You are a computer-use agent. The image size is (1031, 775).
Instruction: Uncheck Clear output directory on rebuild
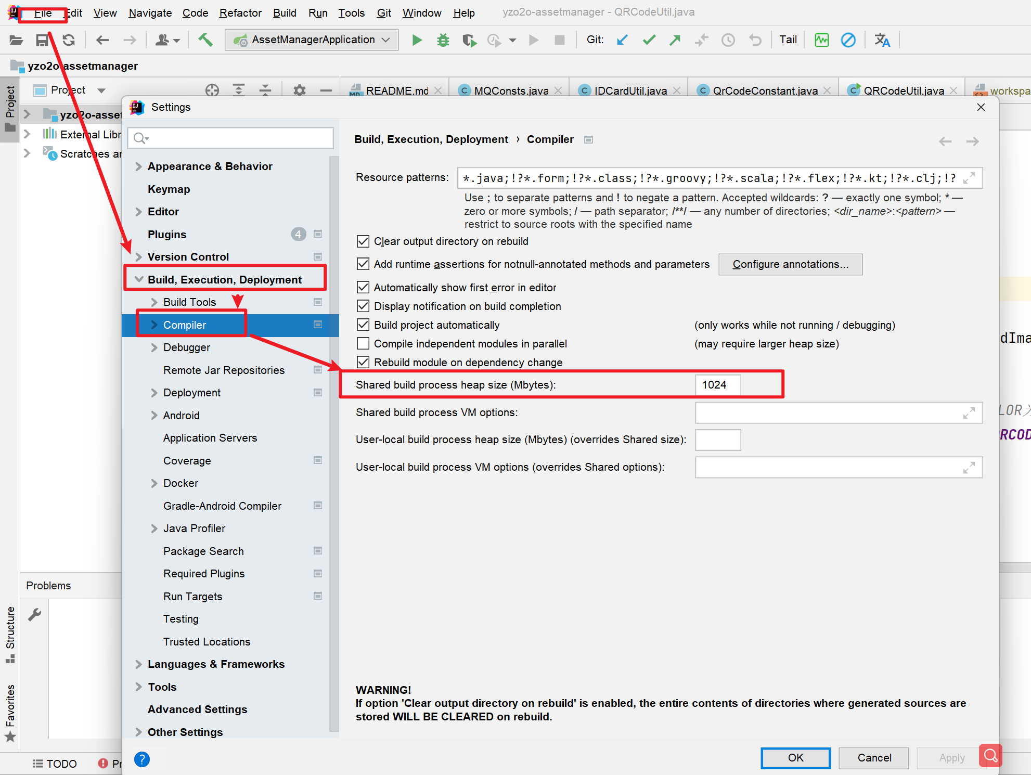coord(363,241)
